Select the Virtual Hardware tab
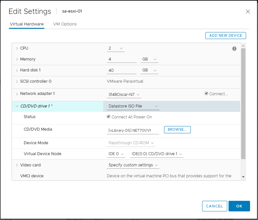258x220 pixels. point(26,24)
